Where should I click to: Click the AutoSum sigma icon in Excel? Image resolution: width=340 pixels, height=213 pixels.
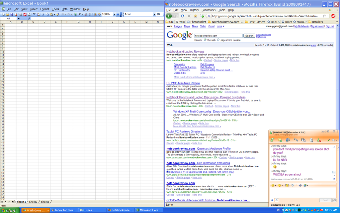tap(80, 14)
